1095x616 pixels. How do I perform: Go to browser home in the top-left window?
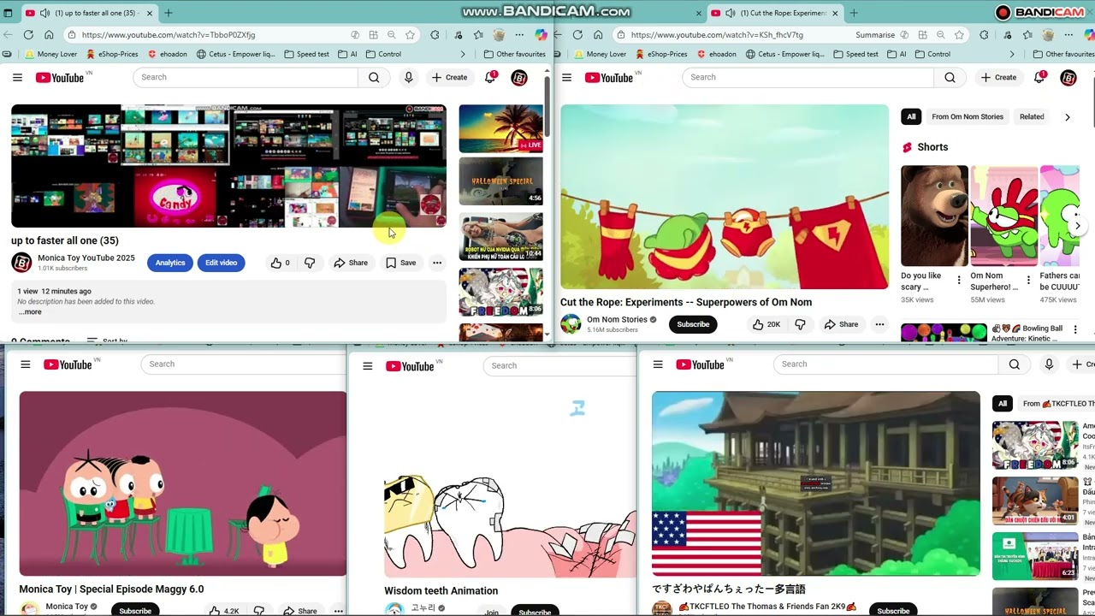49,35
